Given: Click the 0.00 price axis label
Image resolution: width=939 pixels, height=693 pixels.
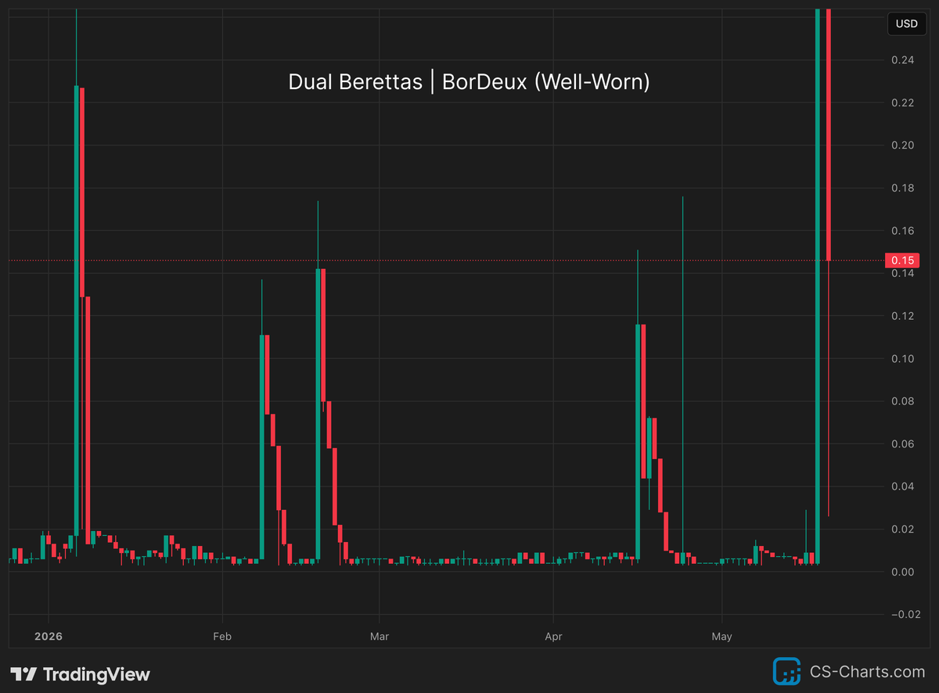Looking at the screenshot, I should click(x=902, y=572).
